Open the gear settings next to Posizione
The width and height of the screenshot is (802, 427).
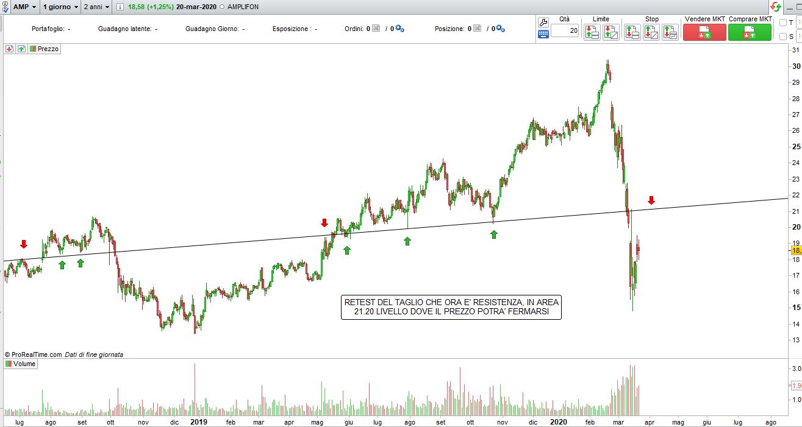[500, 29]
